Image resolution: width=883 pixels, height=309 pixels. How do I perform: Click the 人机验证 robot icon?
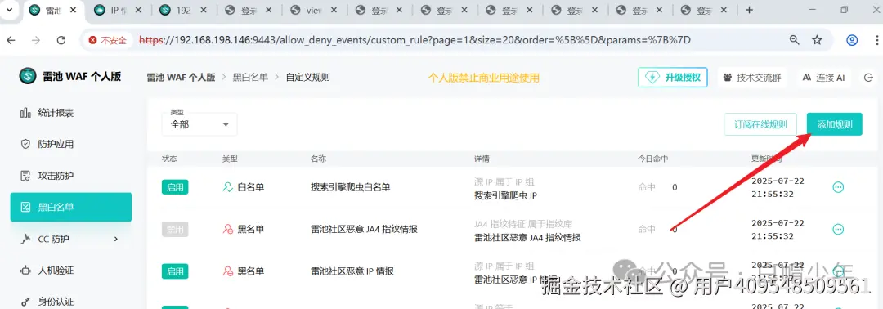(25, 270)
